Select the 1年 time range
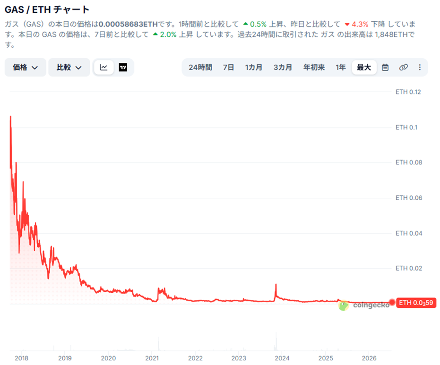Screen dimensions: 440x365 coord(341,67)
